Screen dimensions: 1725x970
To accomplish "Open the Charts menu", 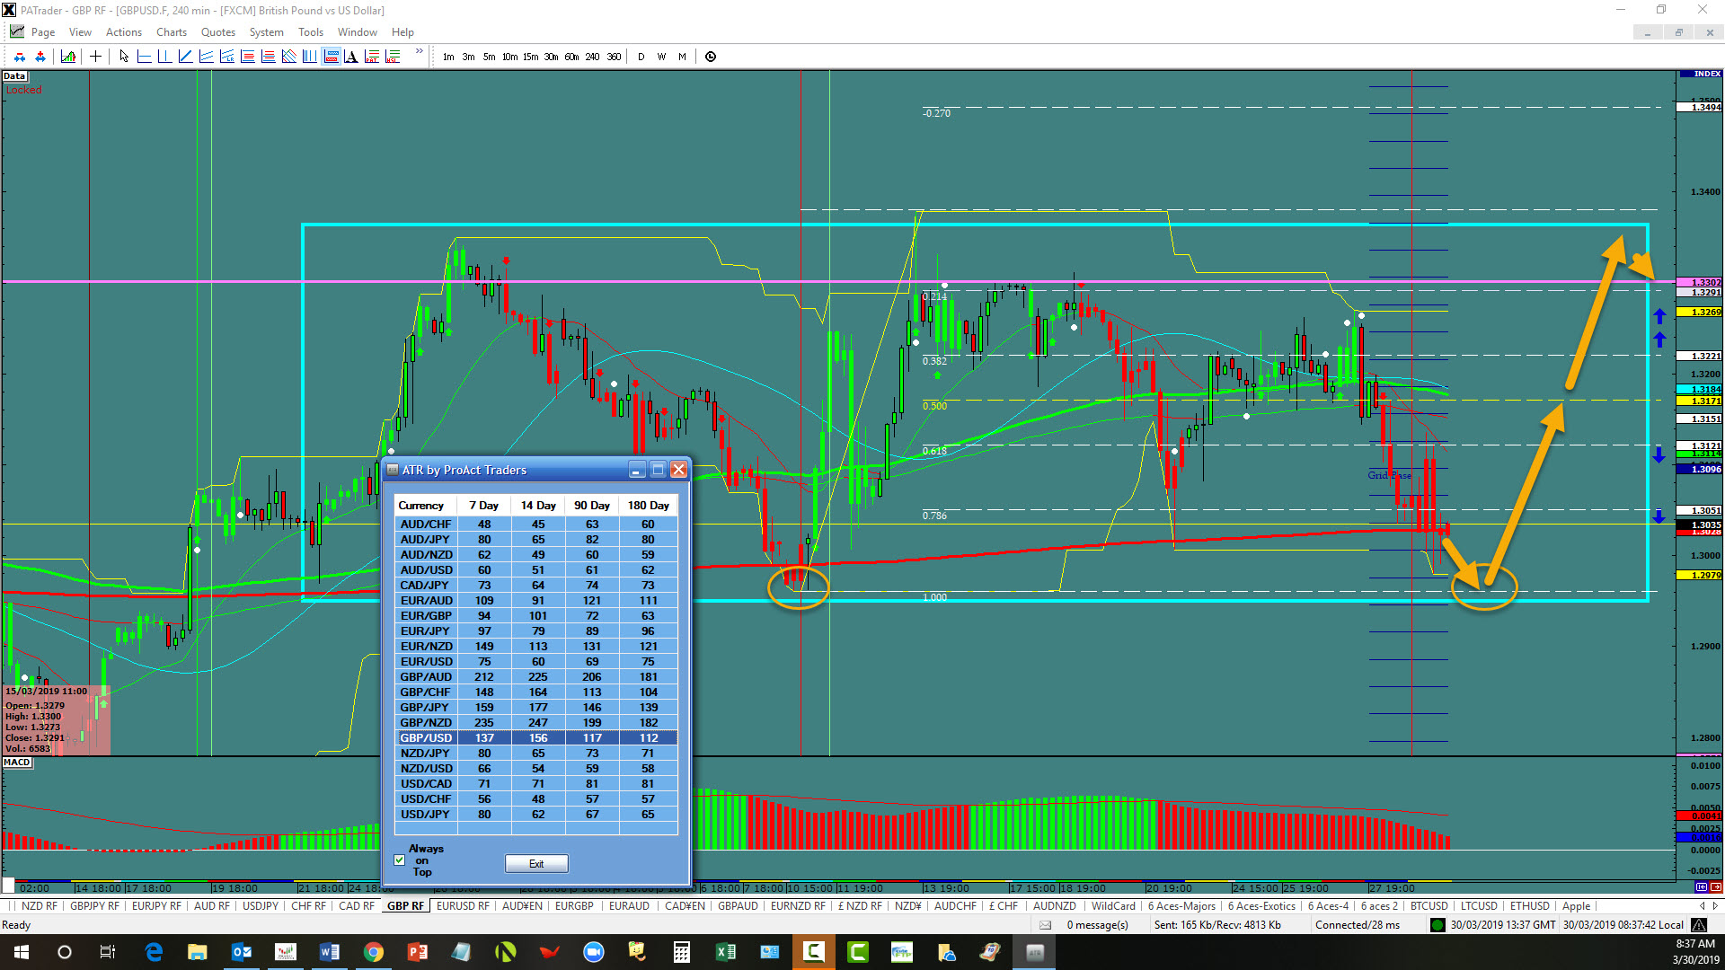I will coord(172,32).
